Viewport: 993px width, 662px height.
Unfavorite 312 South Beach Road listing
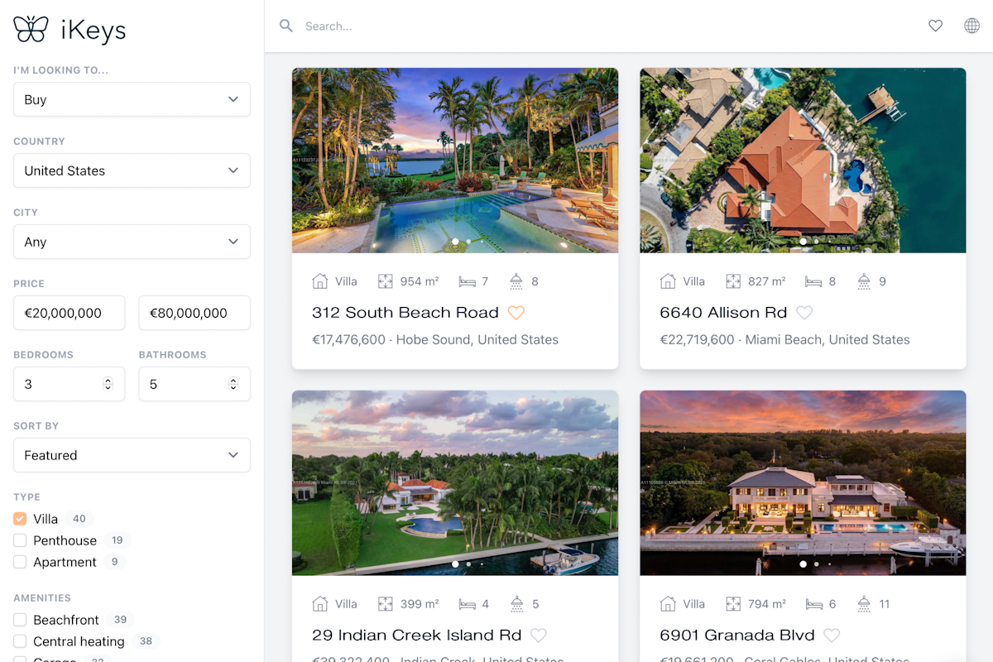pyautogui.click(x=516, y=313)
